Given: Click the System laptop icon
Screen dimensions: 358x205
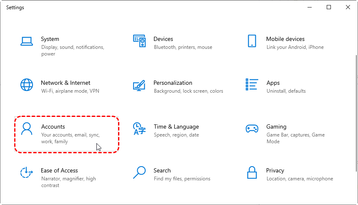Looking at the screenshot, I should 27,41.
